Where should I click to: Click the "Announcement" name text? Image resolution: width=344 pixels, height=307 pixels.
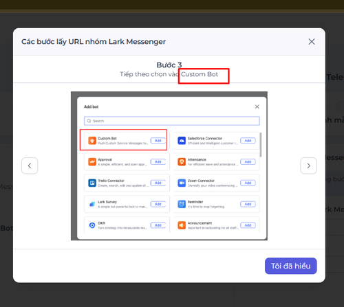click(x=200, y=223)
